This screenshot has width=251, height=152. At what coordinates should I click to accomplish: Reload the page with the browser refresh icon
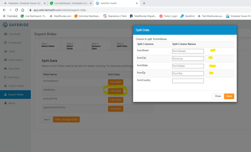[x=16, y=10]
